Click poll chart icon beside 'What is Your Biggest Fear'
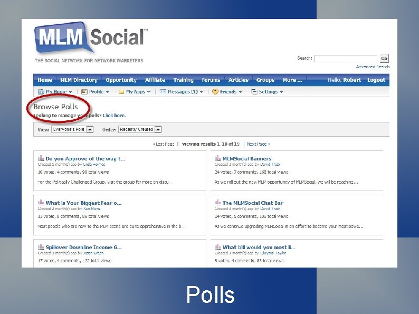The image size is (419, 314). [41, 202]
